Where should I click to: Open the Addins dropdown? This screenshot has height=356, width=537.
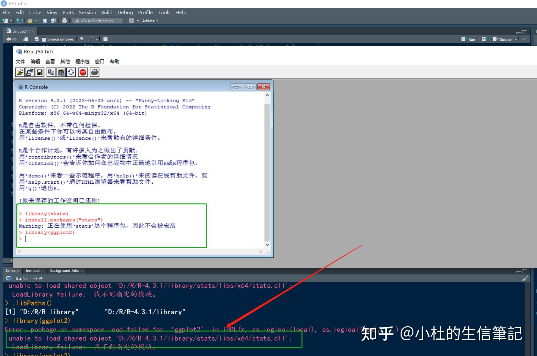[x=150, y=21]
